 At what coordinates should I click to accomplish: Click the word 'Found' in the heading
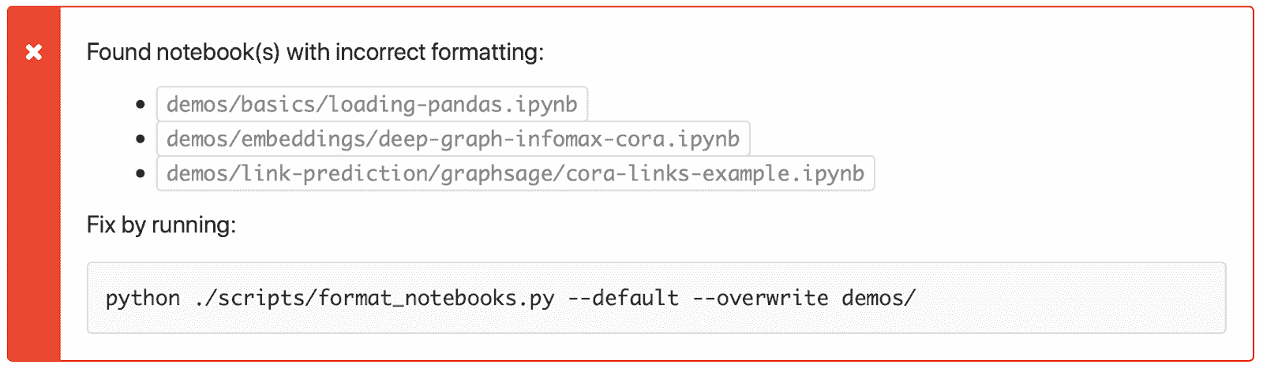pyautogui.click(x=118, y=52)
